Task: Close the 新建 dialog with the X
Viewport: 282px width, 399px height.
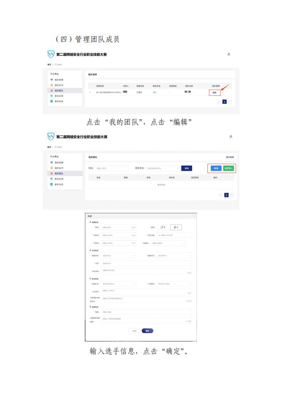Action: coord(194,216)
